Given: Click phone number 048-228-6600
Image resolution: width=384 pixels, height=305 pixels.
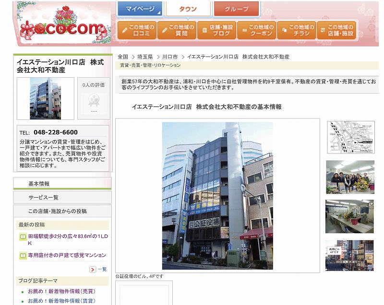Looking at the screenshot, I should pyautogui.click(x=56, y=132).
